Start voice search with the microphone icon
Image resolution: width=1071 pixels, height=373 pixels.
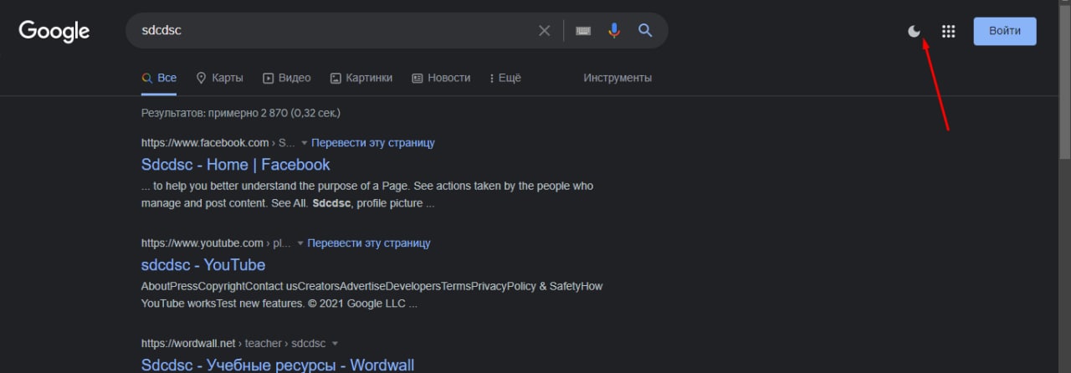(x=614, y=31)
